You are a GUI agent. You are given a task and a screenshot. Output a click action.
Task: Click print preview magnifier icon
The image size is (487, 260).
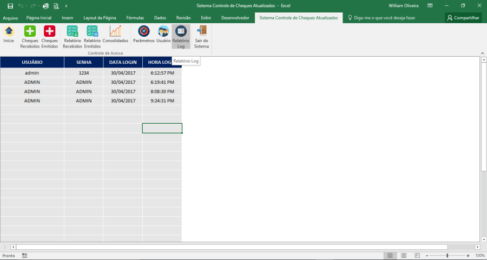[x=56, y=6]
